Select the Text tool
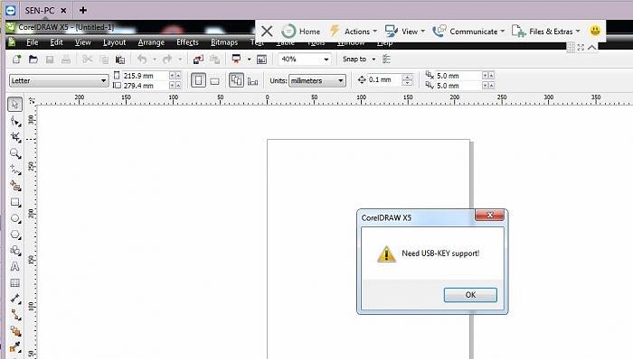Viewport: 633px width, 359px height. [x=15, y=266]
